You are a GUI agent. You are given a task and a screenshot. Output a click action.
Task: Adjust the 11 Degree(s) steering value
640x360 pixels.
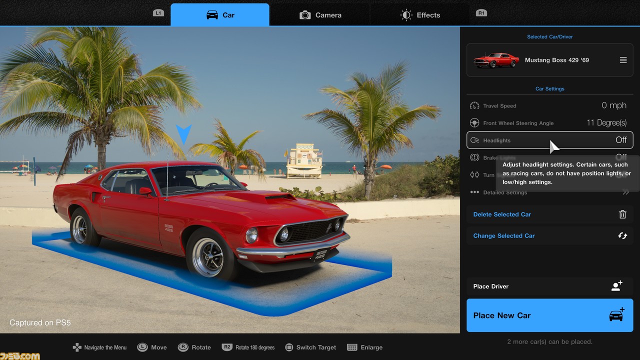coord(606,123)
